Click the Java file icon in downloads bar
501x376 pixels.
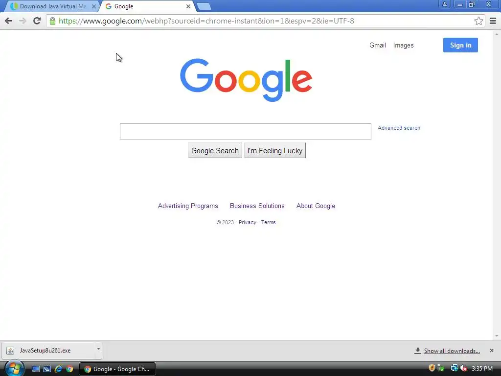click(x=10, y=351)
